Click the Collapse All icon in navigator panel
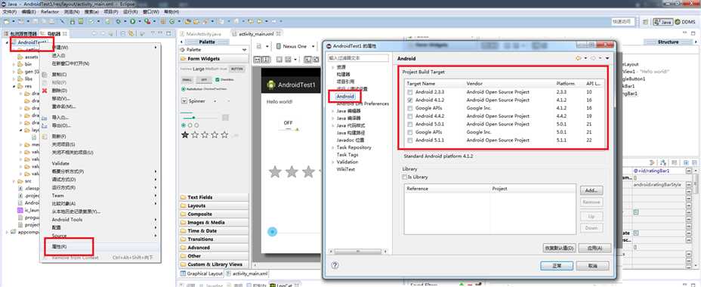This screenshot has width=701, height=287. pos(122,33)
